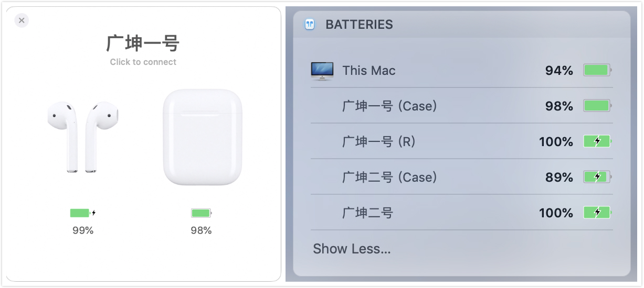Click the 广坤一号 popup title

click(143, 43)
